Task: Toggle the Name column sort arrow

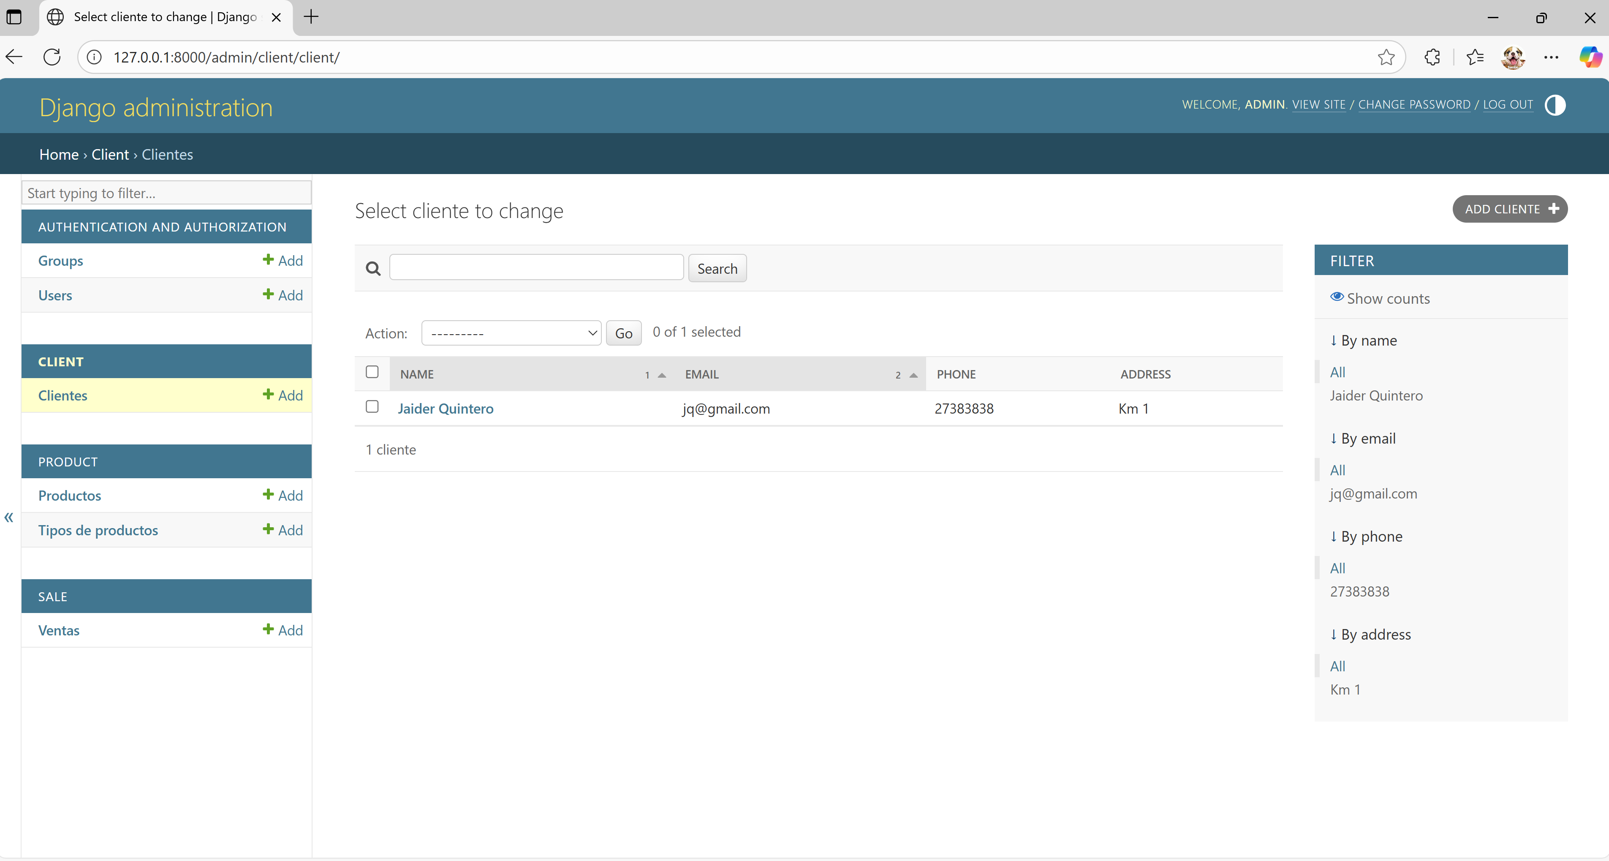Action: pyautogui.click(x=662, y=375)
